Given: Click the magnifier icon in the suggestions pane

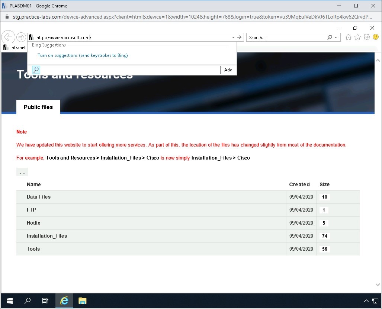Looking at the screenshot, I should tap(36, 70).
